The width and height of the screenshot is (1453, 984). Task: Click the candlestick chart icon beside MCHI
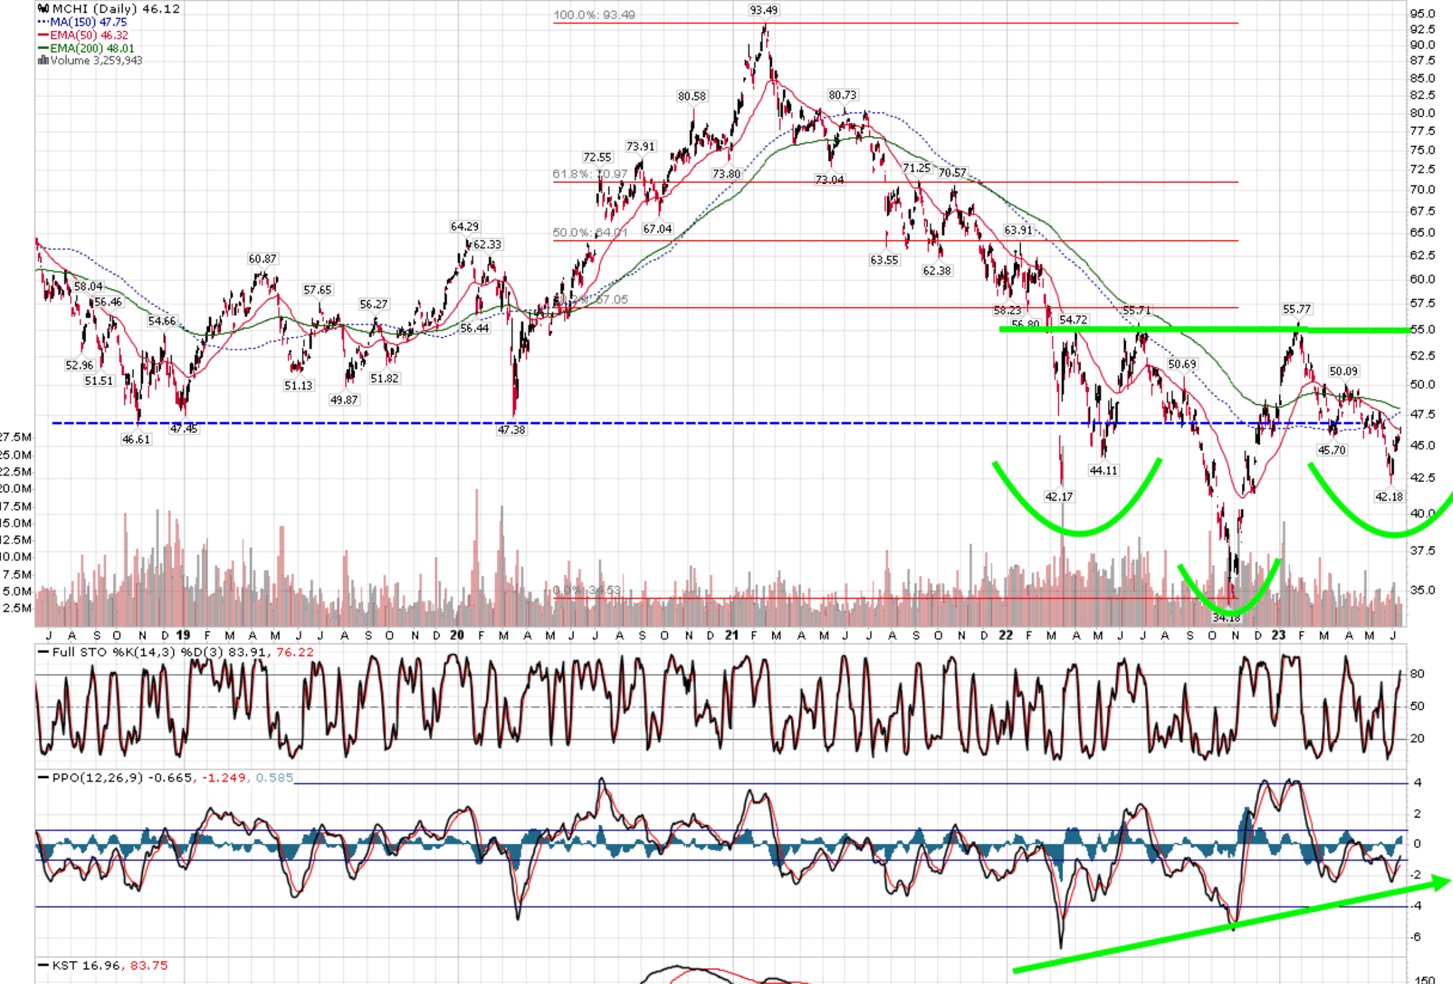click(x=43, y=8)
